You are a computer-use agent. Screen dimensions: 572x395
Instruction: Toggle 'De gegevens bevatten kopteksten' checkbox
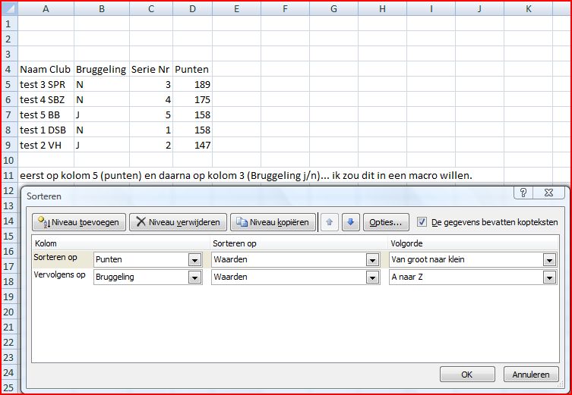(422, 221)
